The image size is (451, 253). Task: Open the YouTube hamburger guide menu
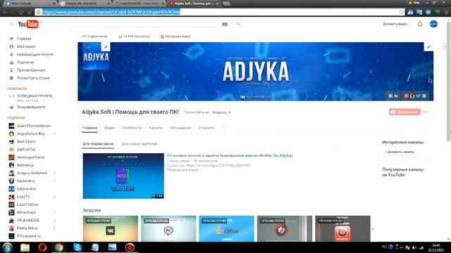tap(11, 25)
